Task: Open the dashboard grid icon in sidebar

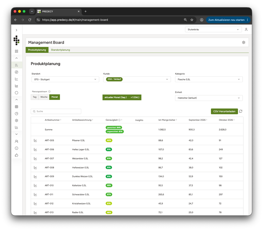Action: pyautogui.click(x=16, y=51)
